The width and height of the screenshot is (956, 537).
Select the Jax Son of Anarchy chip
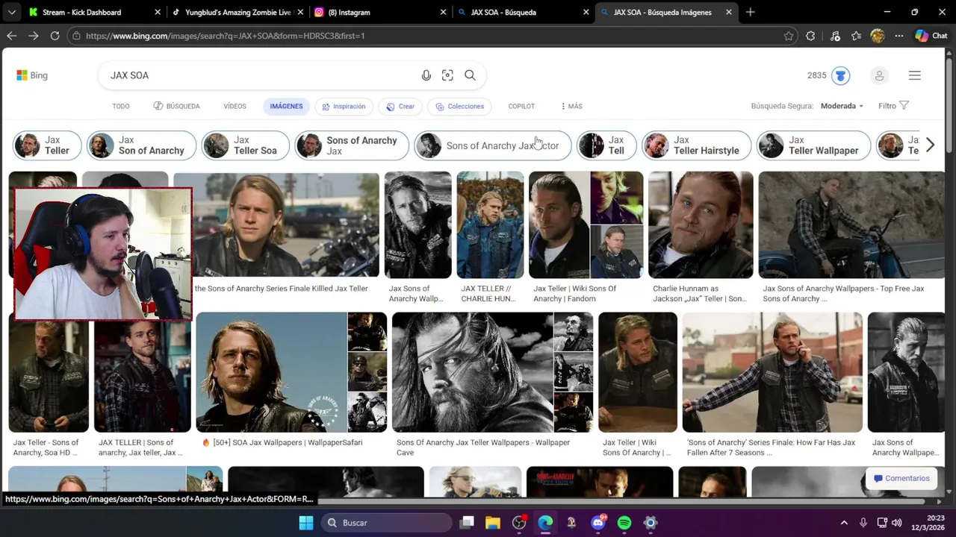tap(141, 145)
